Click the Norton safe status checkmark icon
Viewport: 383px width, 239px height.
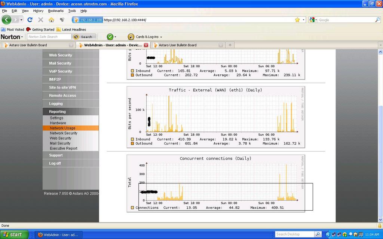point(110,37)
